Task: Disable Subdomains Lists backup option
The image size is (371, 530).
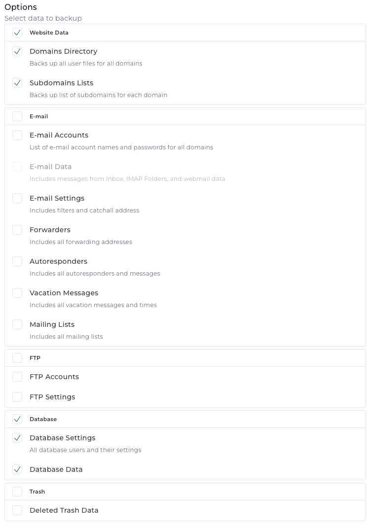Action: 17,83
